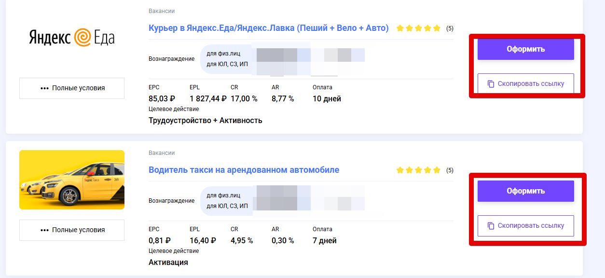Open Водитель такси на арендованном автомобиле link
This screenshot has height=278, width=605.
[244, 170]
